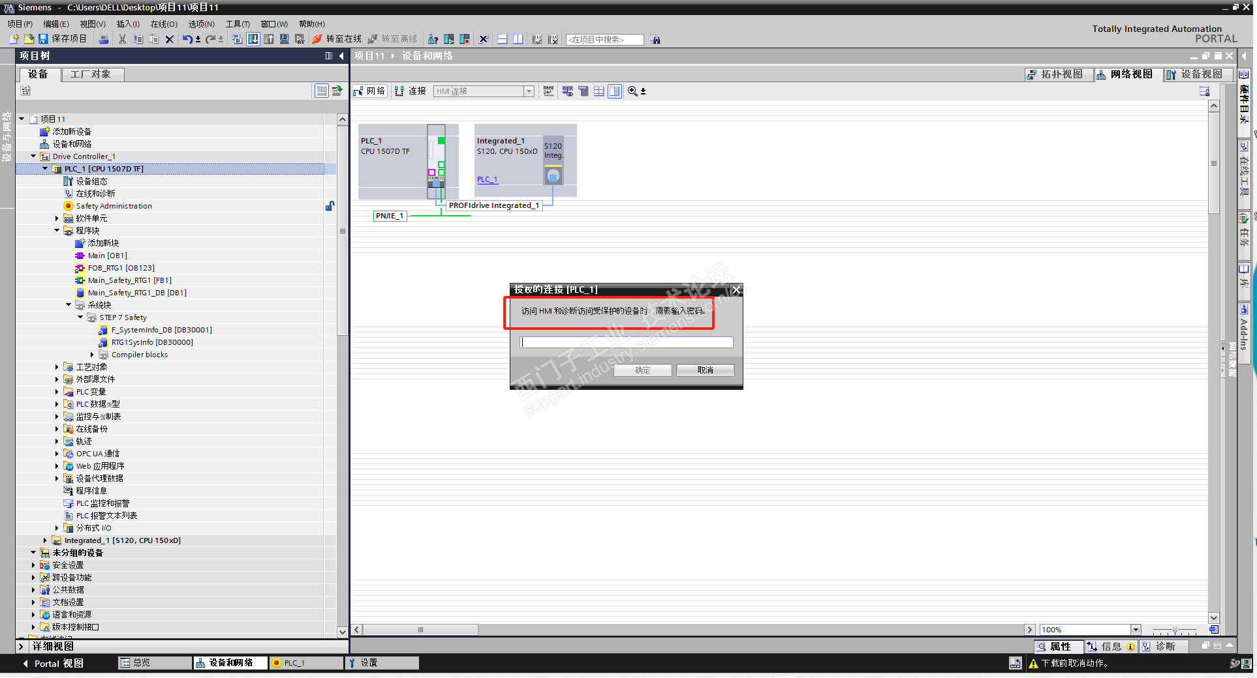The height and width of the screenshot is (678, 1257).
Task: Split the editor space vertically
Action: (518, 39)
